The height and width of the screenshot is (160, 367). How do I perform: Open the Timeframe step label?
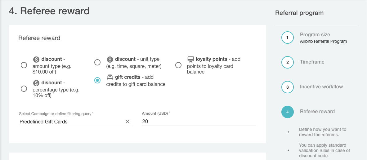coord(312,62)
